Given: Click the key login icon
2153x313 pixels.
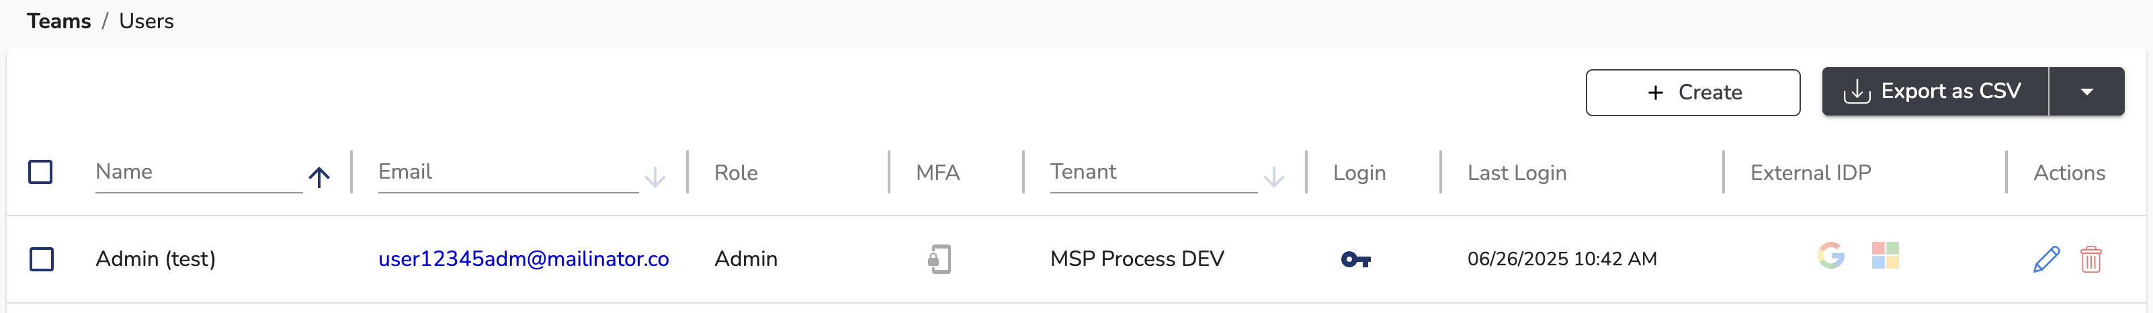Looking at the screenshot, I should click(x=1355, y=259).
